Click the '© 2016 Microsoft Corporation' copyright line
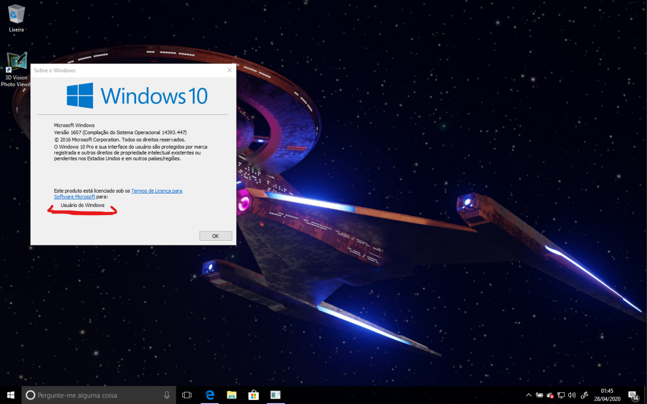Screen dimensions: 647x404 [119, 139]
